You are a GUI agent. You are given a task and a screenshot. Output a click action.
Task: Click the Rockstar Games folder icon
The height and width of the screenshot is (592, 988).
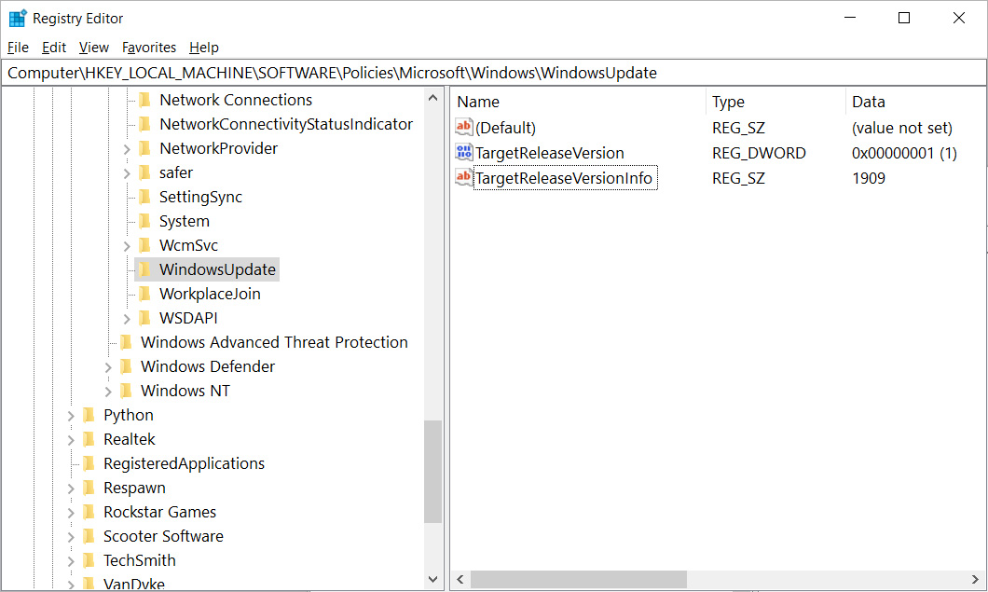point(89,512)
